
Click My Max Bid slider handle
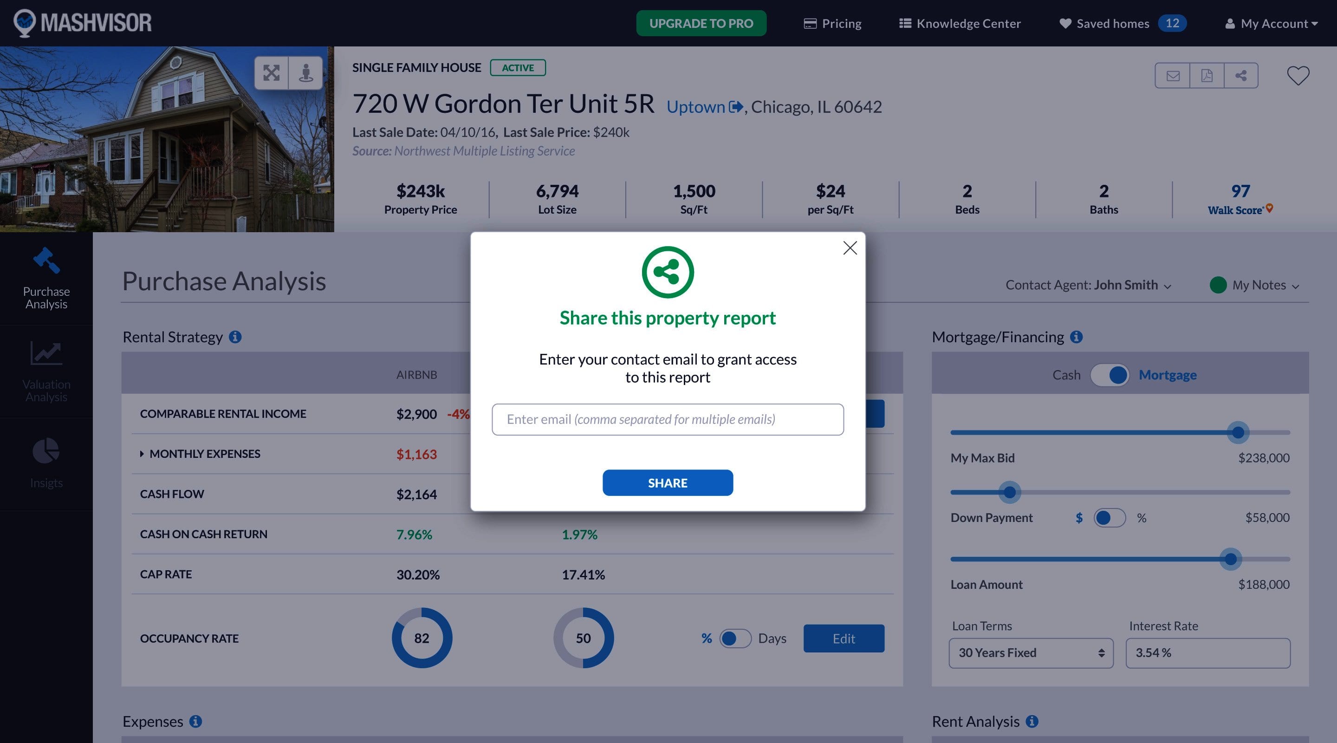click(x=1238, y=432)
